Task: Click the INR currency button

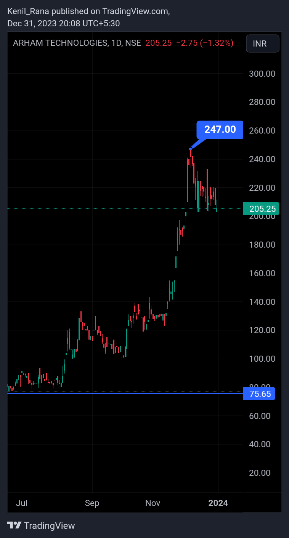Action: (263, 43)
